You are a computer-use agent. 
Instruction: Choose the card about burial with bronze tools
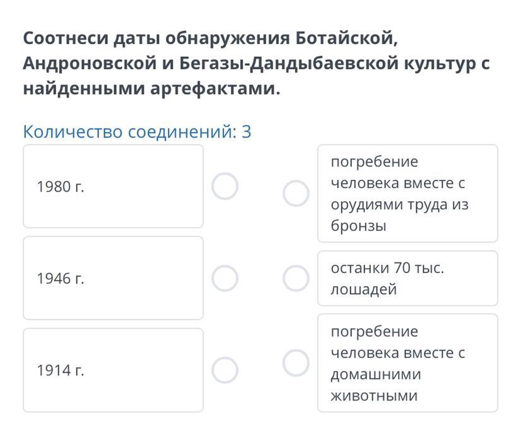click(407, 193)
